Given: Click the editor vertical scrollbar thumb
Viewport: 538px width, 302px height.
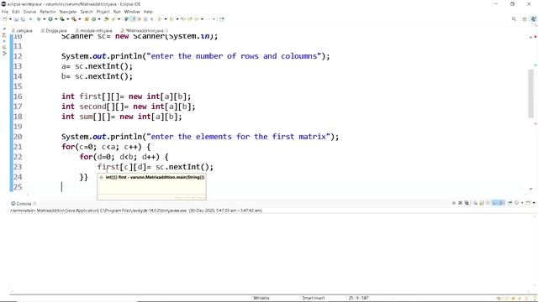Looking at the screenshot, I should point(530,93).
